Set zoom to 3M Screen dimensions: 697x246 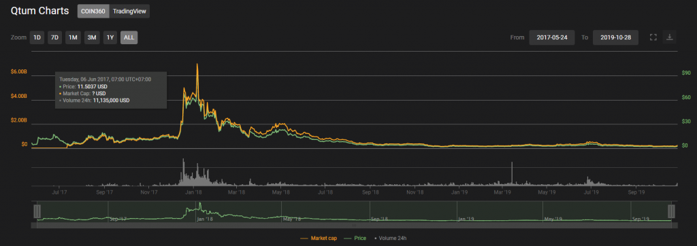tap(92, 38)
